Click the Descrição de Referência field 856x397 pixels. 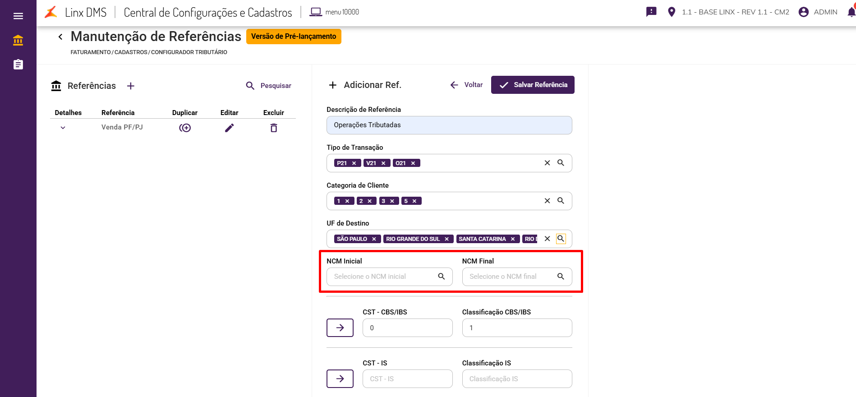click(449, 125)
